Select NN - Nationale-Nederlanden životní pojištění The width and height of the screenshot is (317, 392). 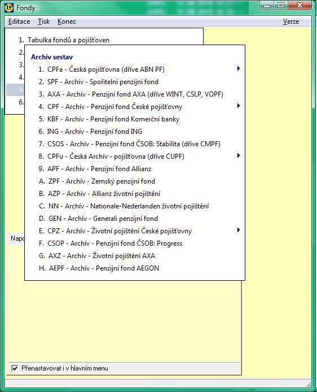click(124, 206)
